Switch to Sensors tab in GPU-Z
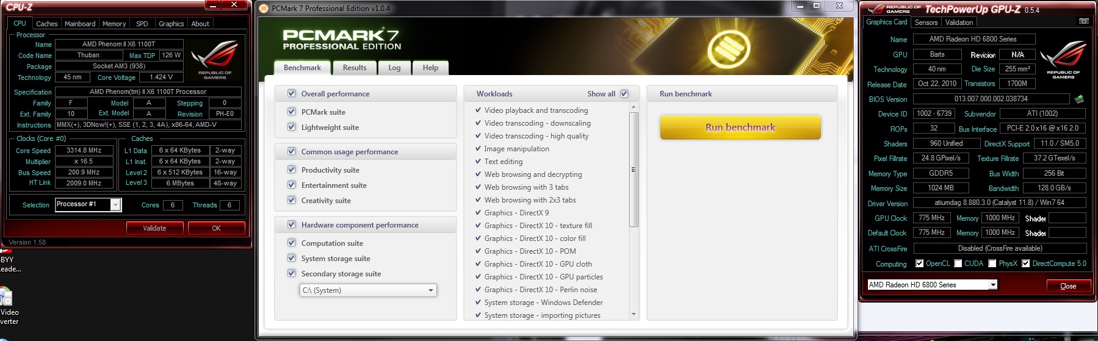Viewport: 1098px width, 341px height. pyautogui.click(x=926, y=23)
